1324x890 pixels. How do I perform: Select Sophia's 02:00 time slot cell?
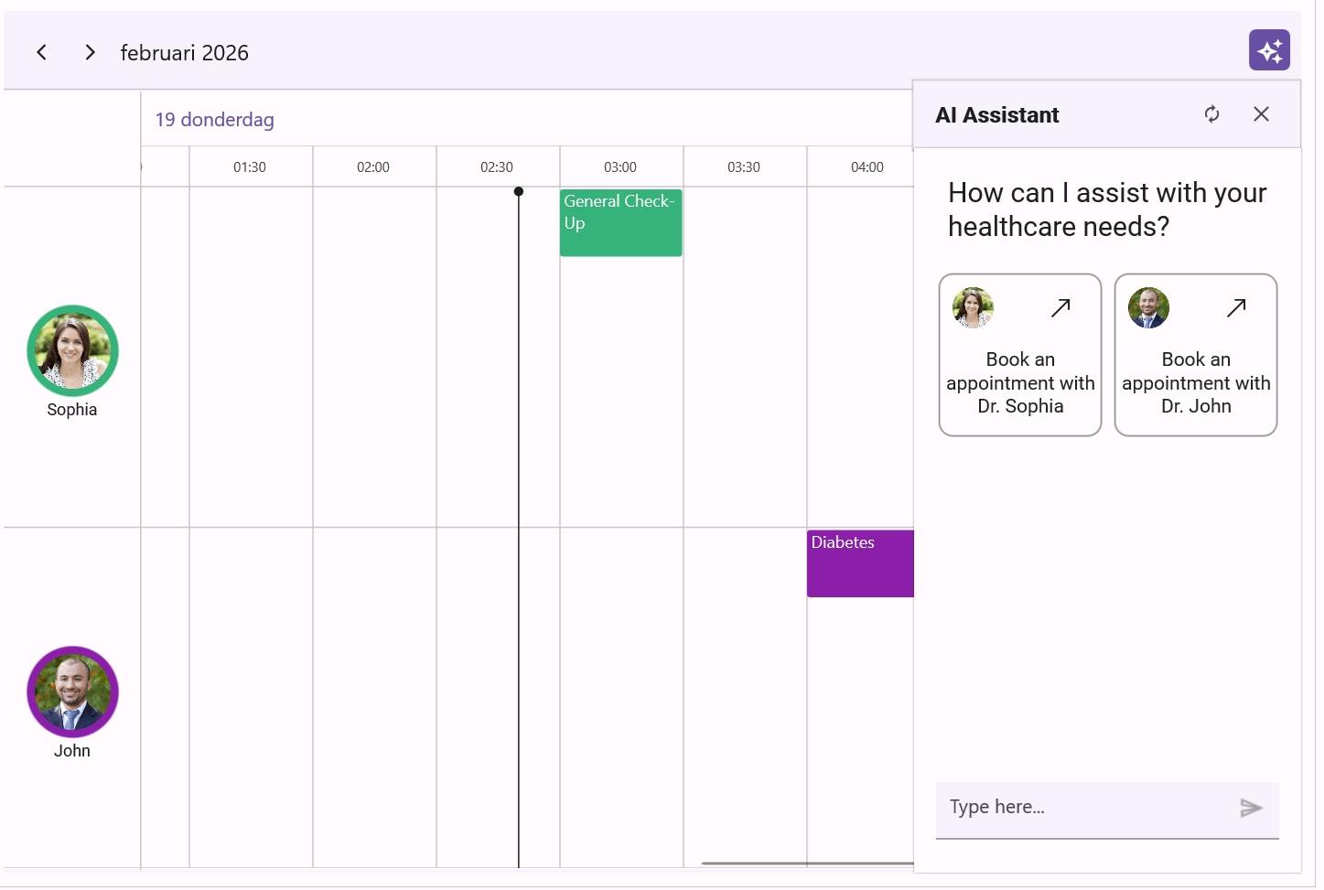(374, 357)
